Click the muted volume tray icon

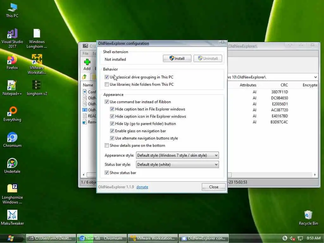[292, 238]
